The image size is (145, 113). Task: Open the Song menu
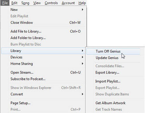(25, 3)
